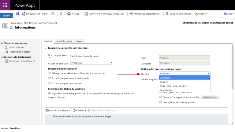Switch to the Notes tab
Screen dimensions: 235x132
pos(80,41)
